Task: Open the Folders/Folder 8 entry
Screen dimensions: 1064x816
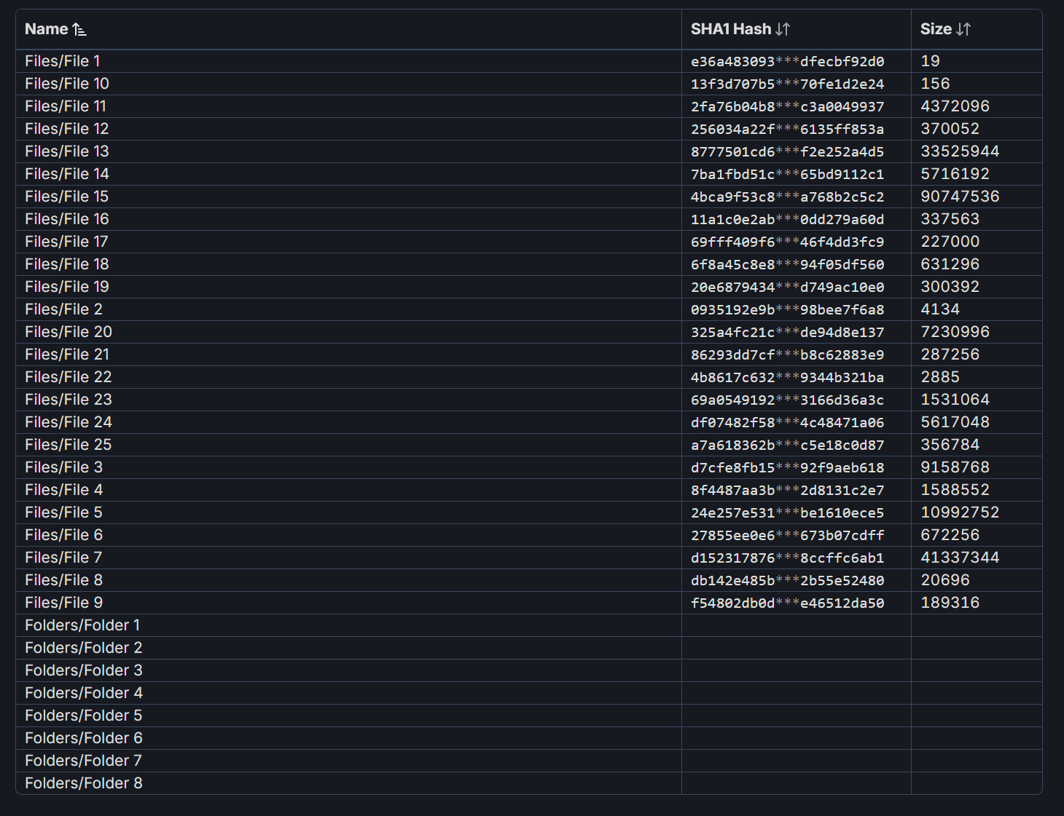Action: pos(84,783)
